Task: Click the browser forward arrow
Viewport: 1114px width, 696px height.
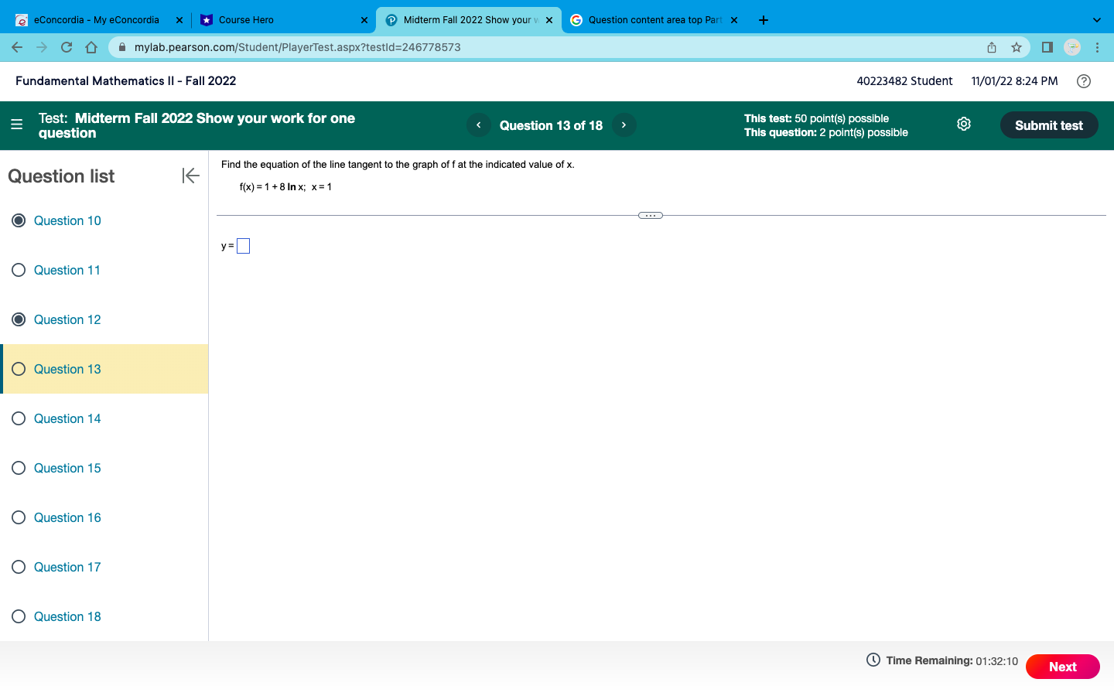Action: tap(42, 47)
